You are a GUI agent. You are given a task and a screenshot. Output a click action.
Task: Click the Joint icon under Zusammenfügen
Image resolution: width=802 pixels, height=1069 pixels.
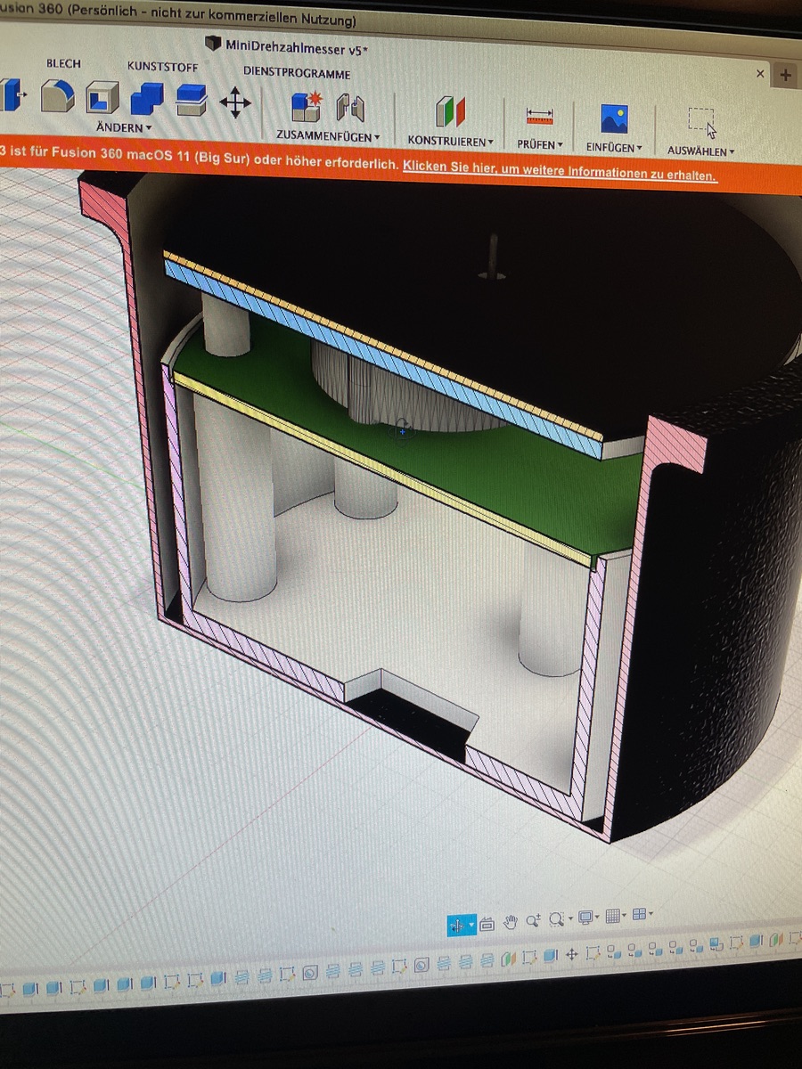350,109
